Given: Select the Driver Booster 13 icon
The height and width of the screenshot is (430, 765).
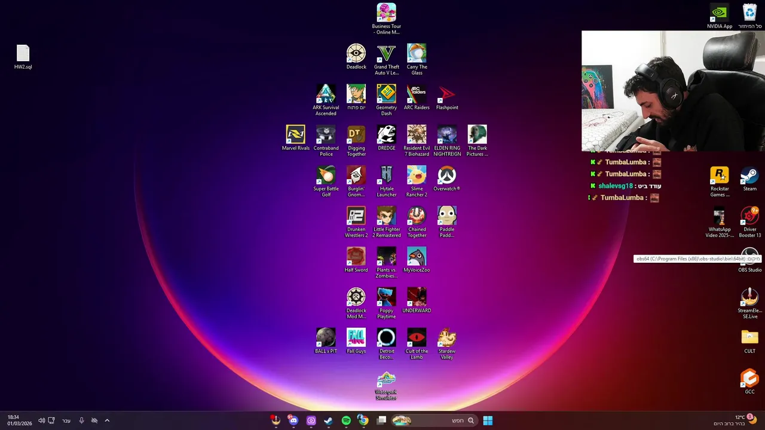Looking at the screenshot, I should [x=749, y=222].
